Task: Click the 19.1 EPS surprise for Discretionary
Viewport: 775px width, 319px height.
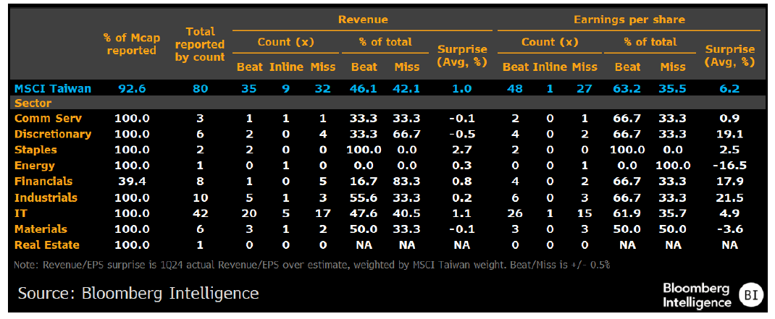Action: tap(729, 135)
